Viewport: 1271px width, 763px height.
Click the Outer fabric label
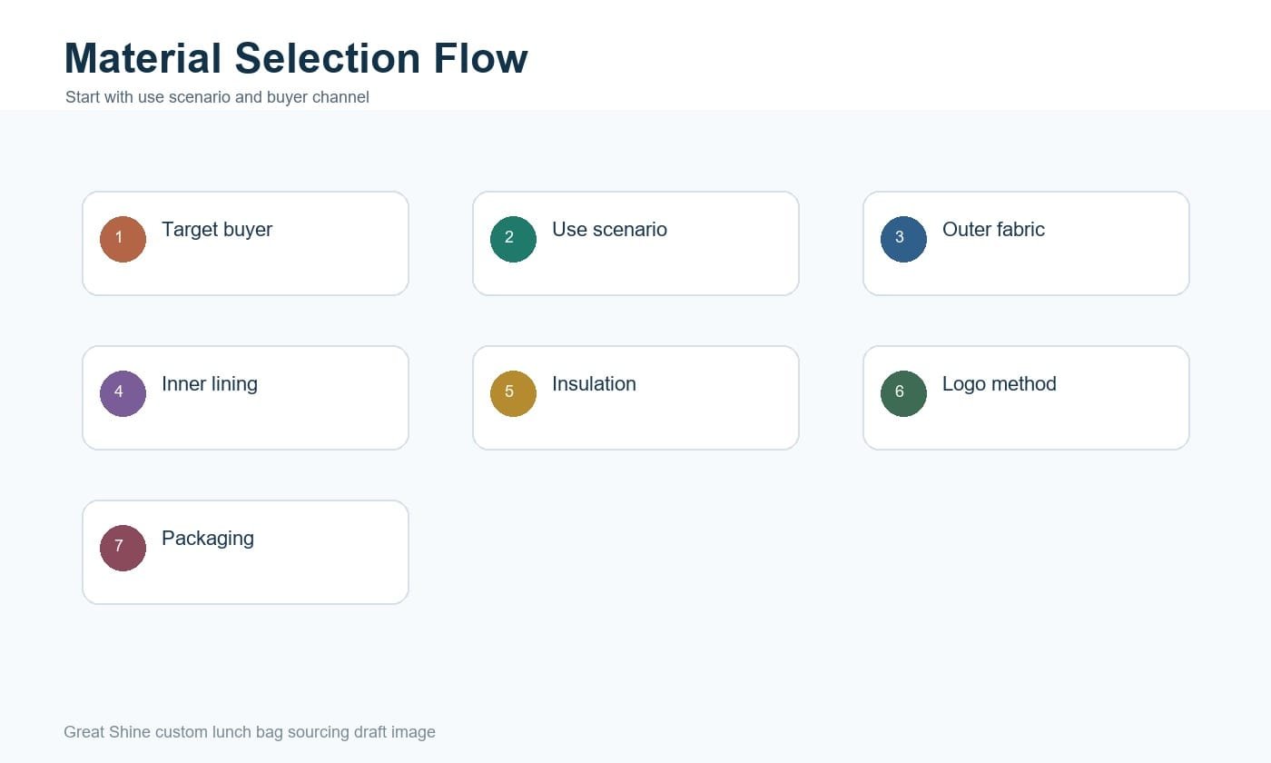[x=993, y=230]
